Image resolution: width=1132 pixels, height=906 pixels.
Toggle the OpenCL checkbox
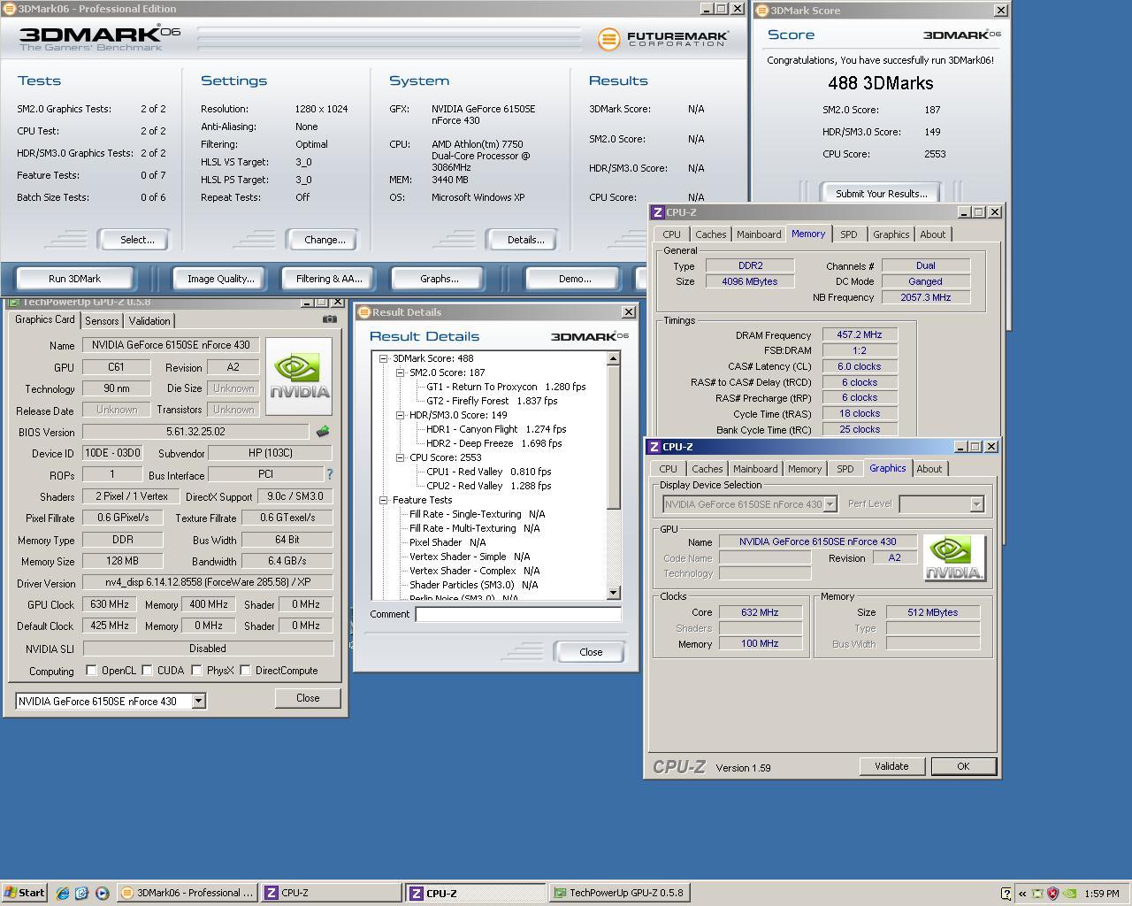point(91,671)
